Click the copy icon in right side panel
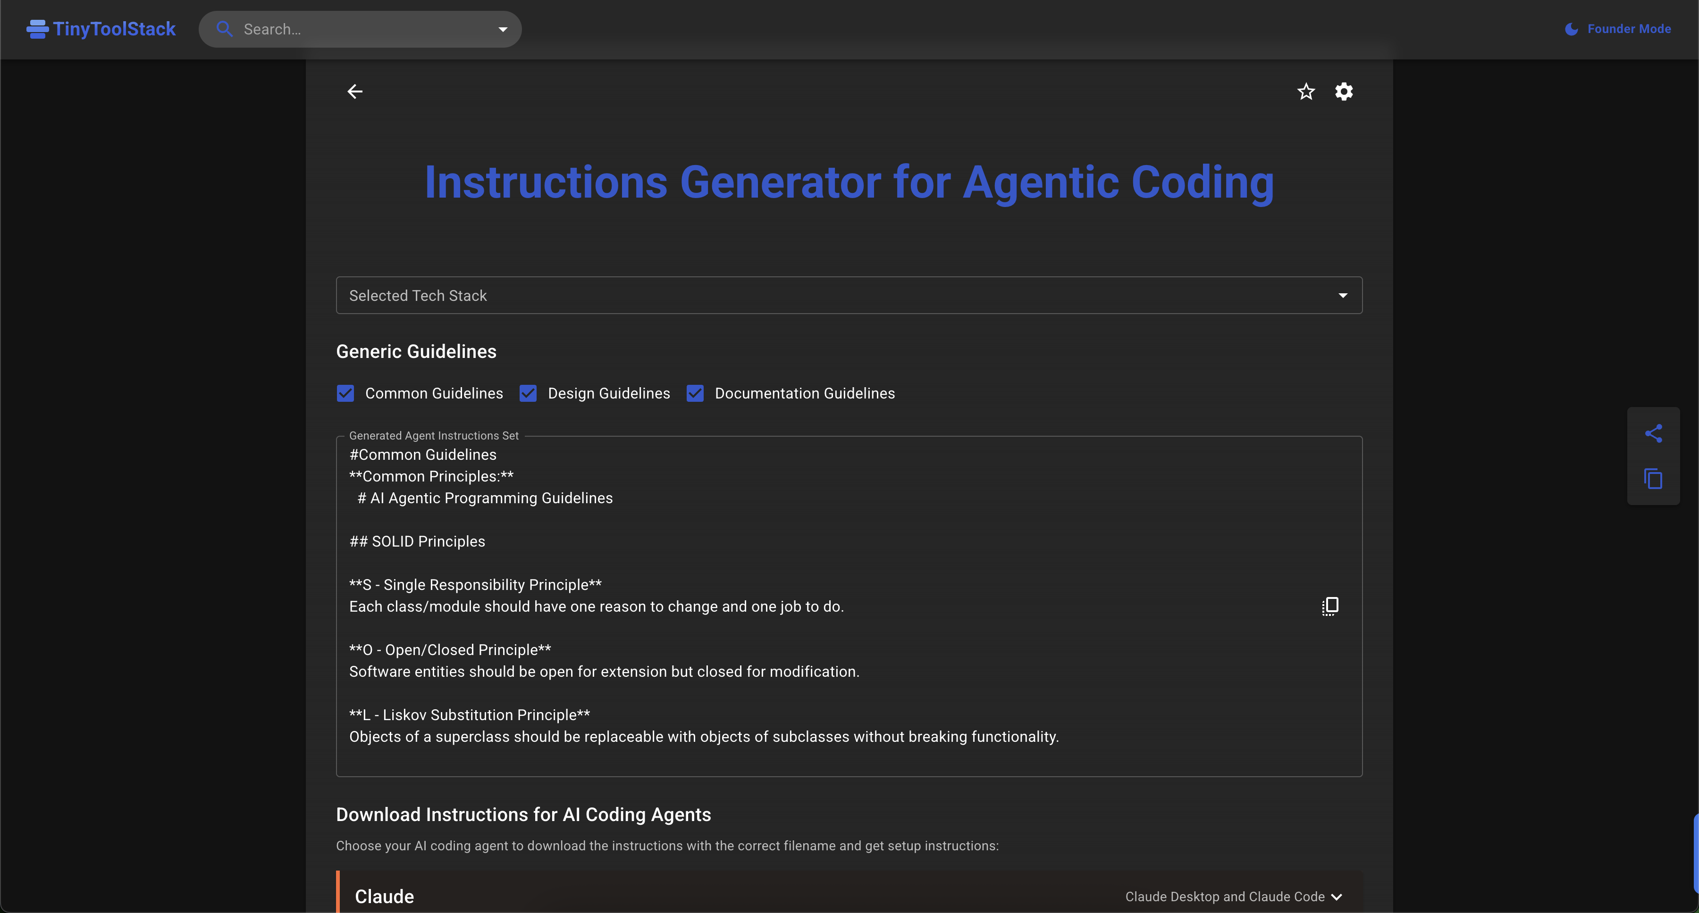Viewport: 1699px width, 913px height. pos(1654,479)
